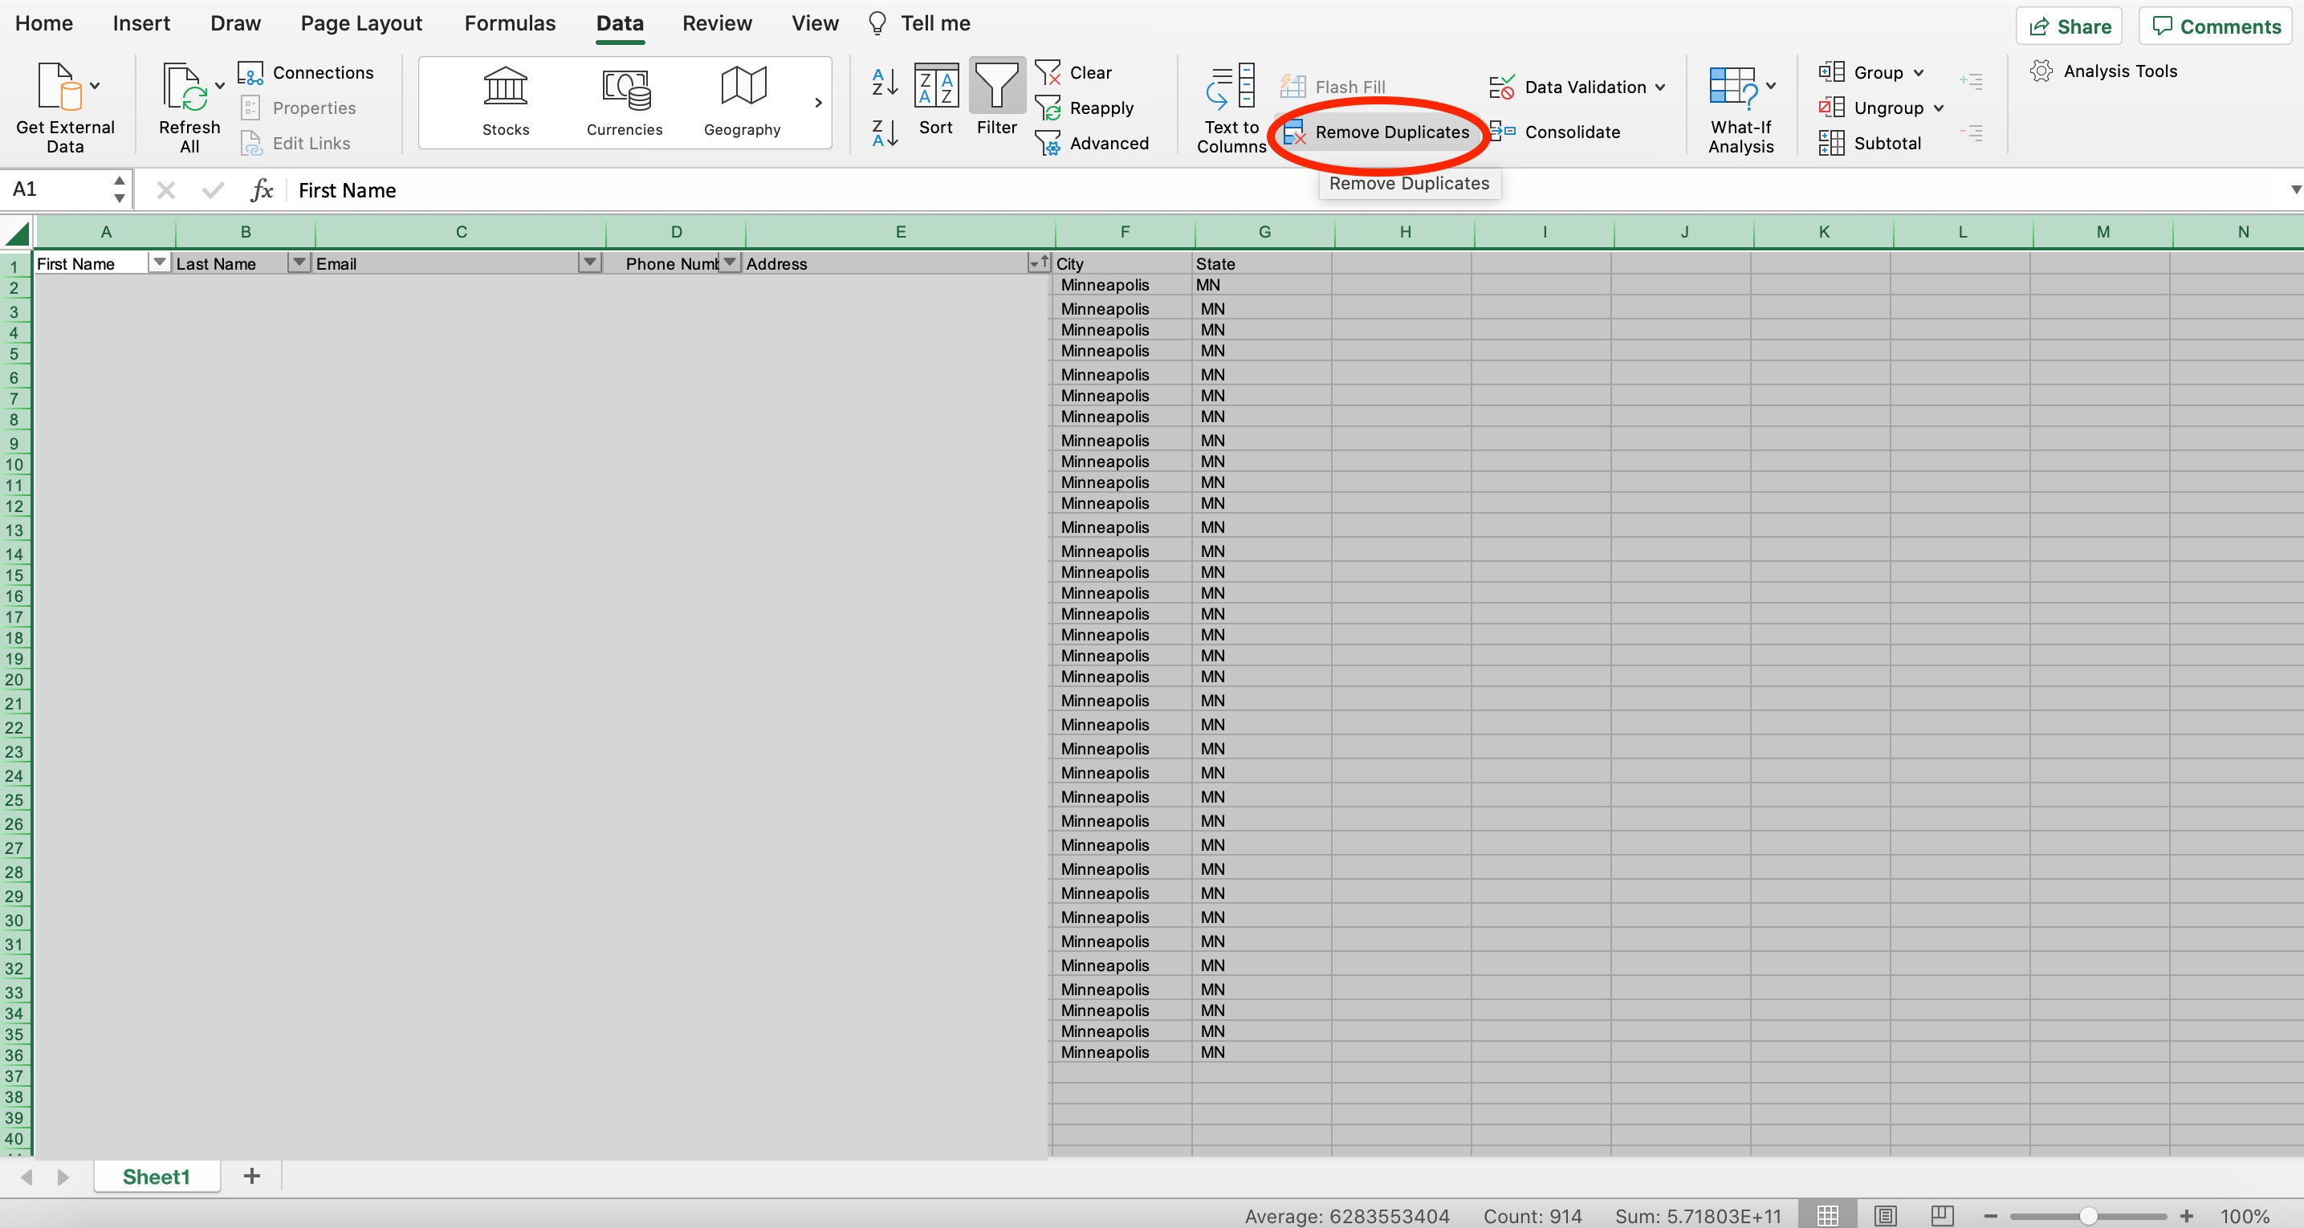Click the Remove Duplicates button
2304x1228 pixels.
point(1378,132)
